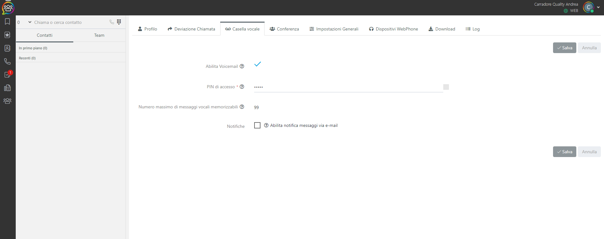Click the Abilita notifica messaggi via e-mail label
Screen dimensions: 604x239
click(x=304, y=125)
